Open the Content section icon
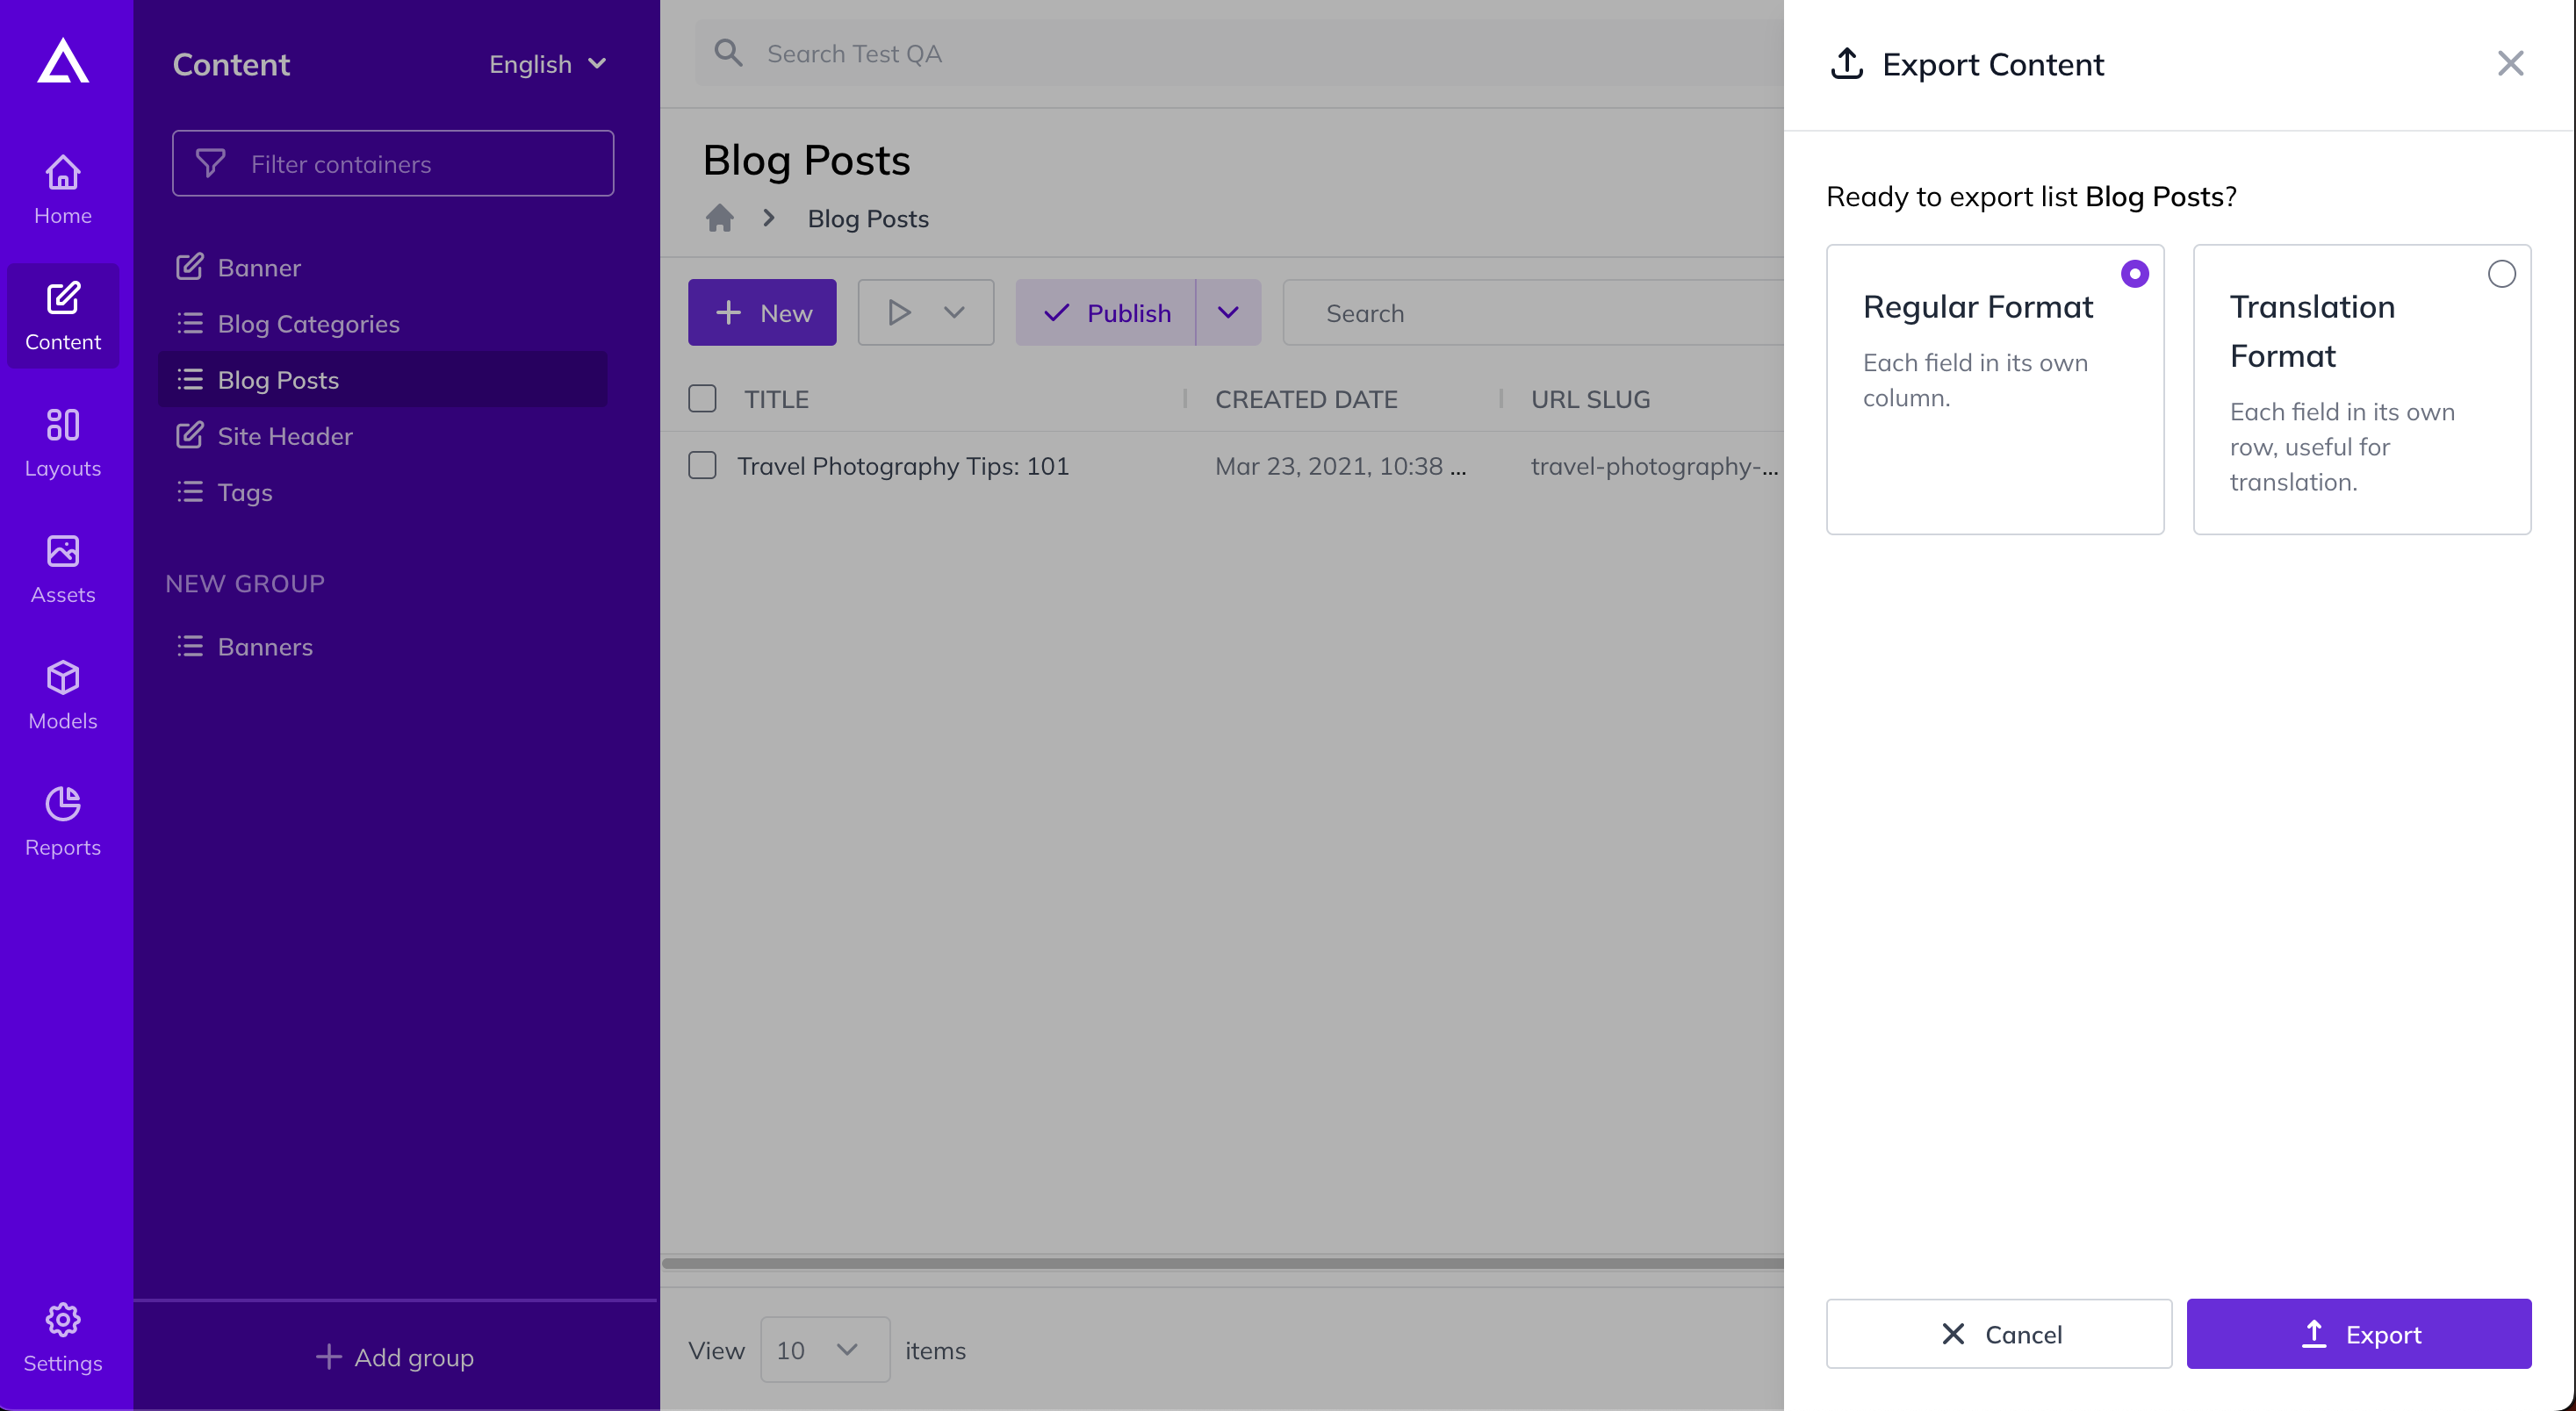2576x1411 pixels. 63,297
